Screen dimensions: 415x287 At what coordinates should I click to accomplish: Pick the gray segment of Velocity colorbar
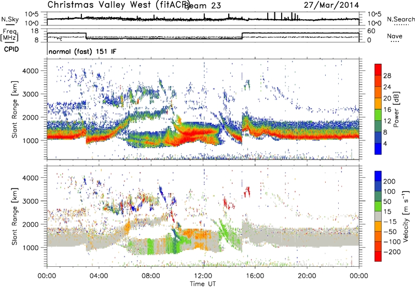pyautogui.click(x=378, y=216)
